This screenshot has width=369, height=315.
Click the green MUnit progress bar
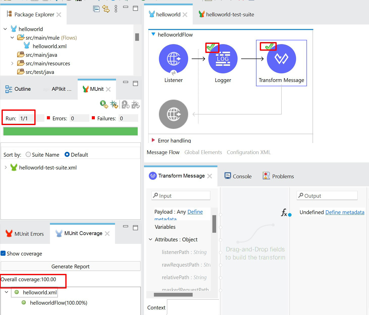pyautogui.click(x=70, y=131)
